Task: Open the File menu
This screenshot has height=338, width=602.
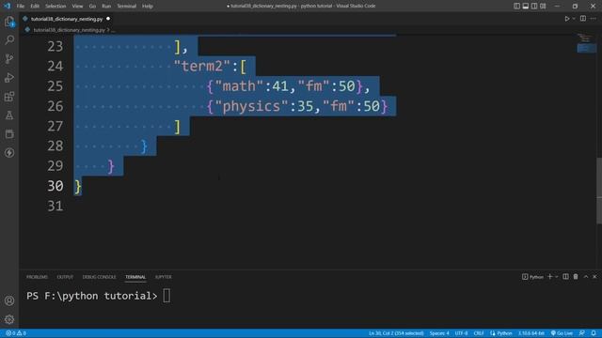Action: (21, 7)
